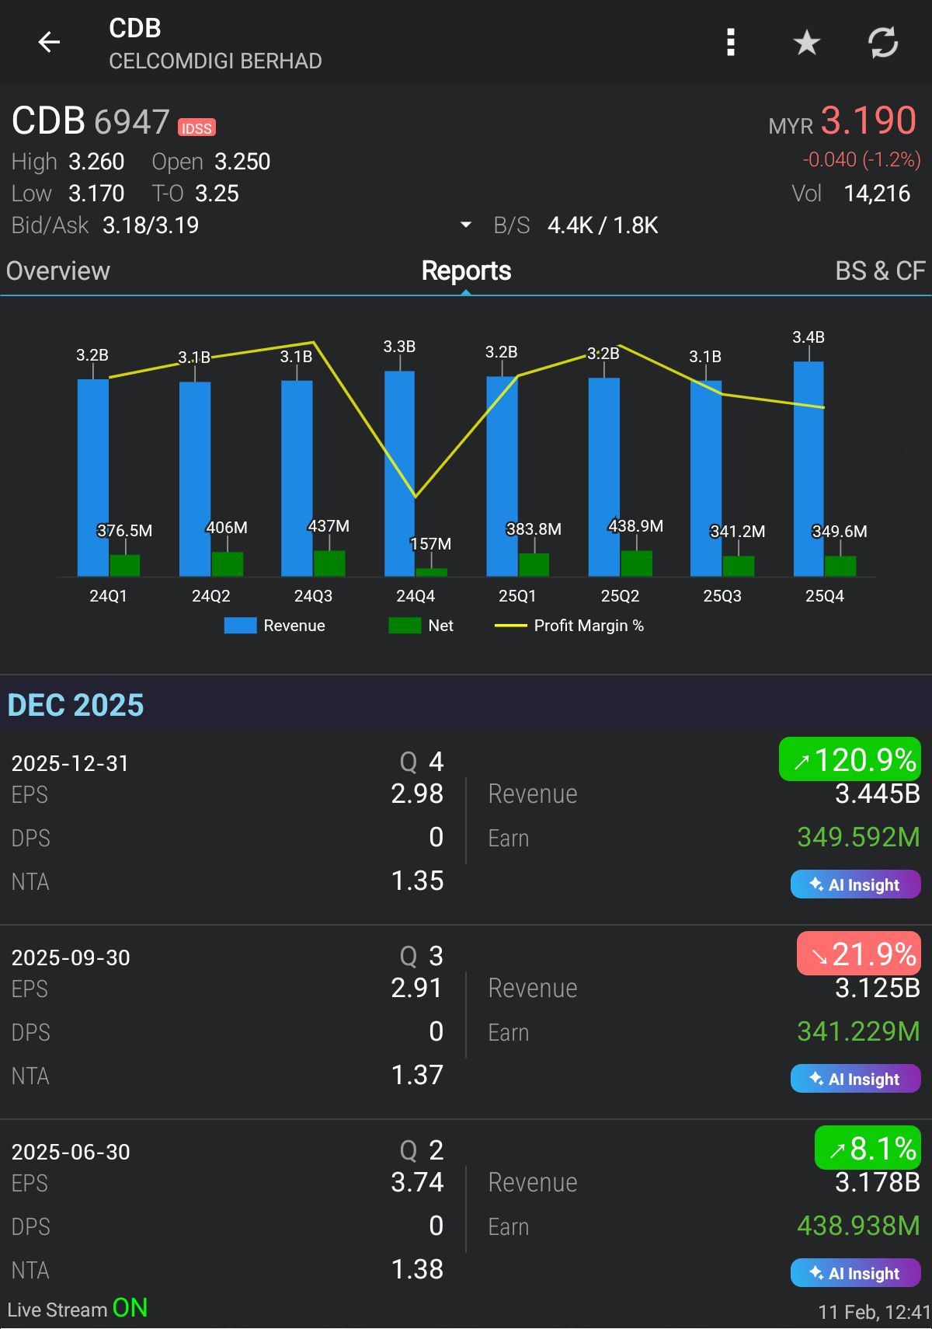Toggle Net series in chart legend
Viewport: 932px width, 1329px height.
[420, 626]
